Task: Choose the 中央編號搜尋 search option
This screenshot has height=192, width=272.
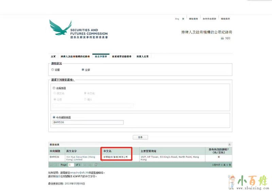Action: tap(54, 117)
